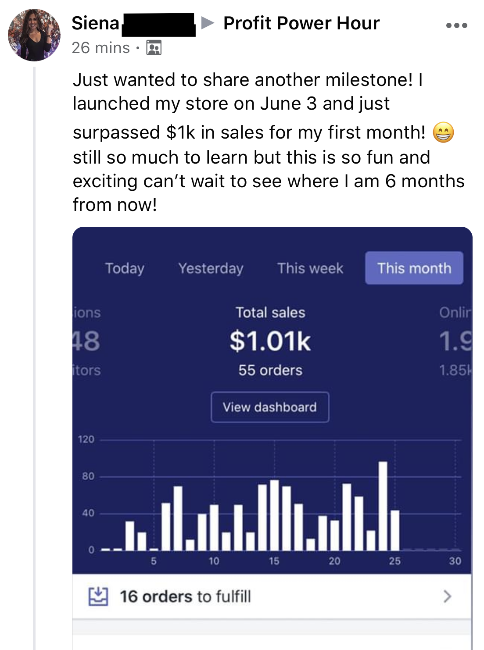
Task: Select the This week tab
Action: pos(310,268)
